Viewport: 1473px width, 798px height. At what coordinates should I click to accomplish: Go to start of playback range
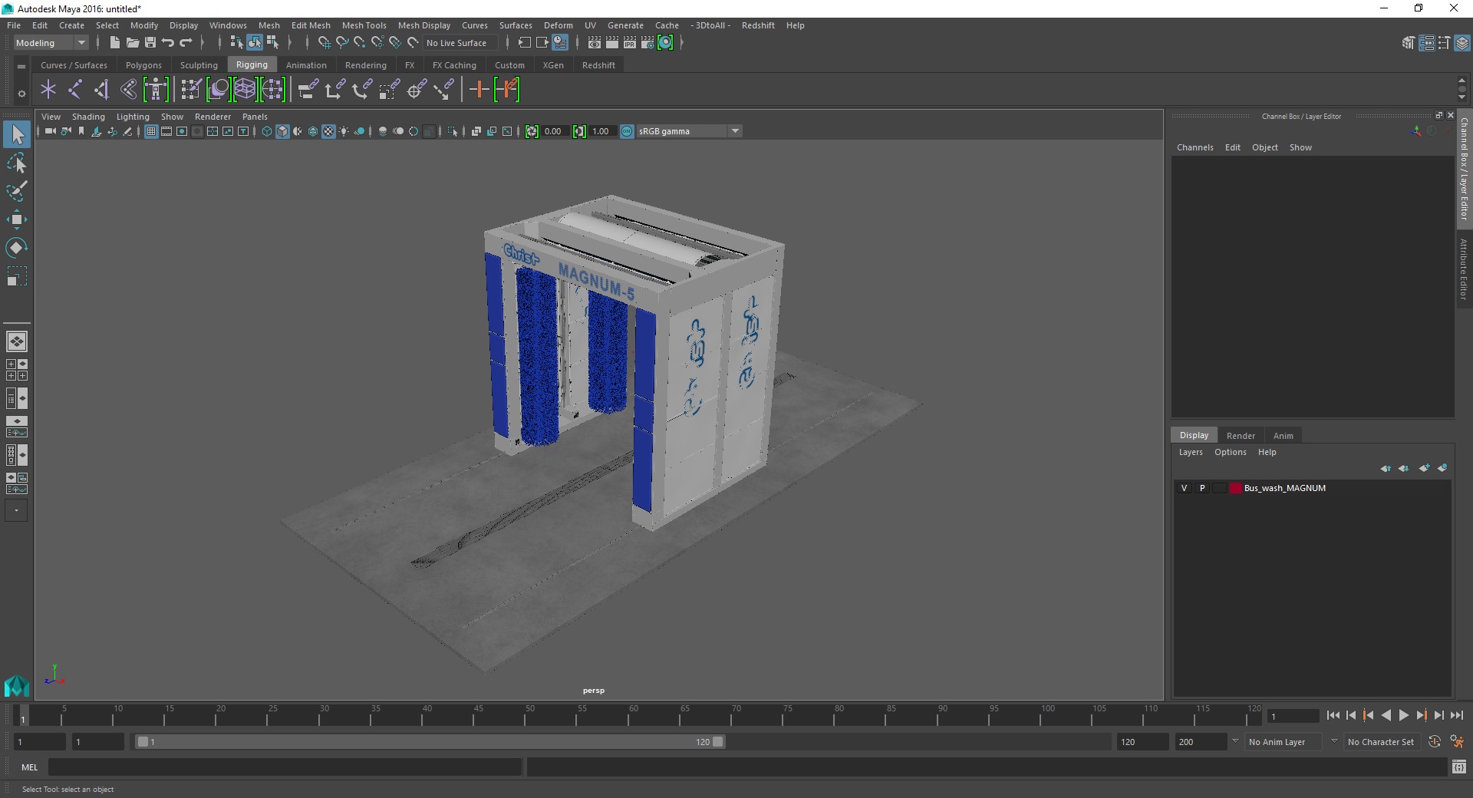coord(1333,715)
